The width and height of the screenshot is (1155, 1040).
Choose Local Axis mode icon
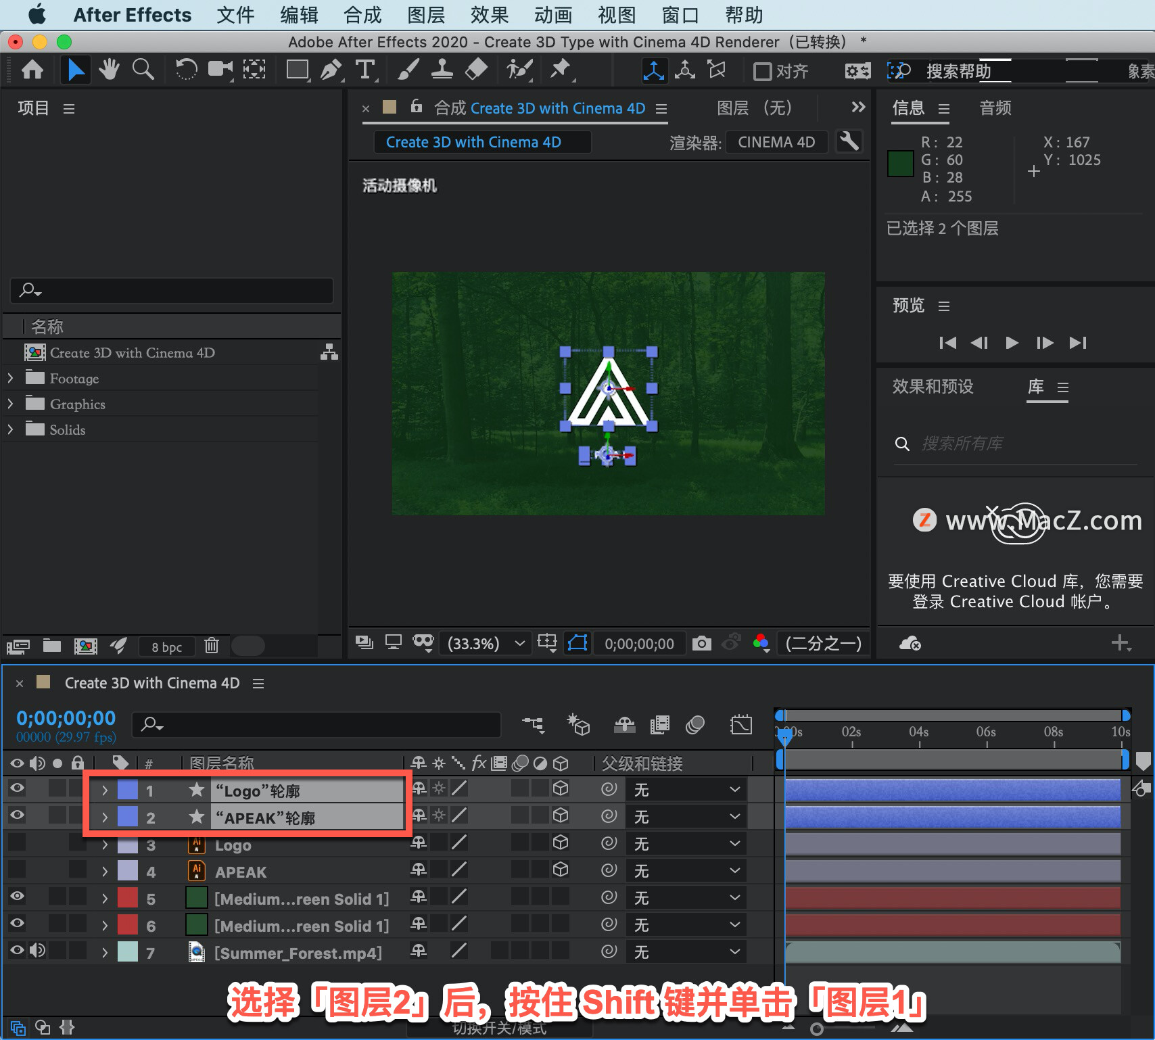click(x=654, y=70)
